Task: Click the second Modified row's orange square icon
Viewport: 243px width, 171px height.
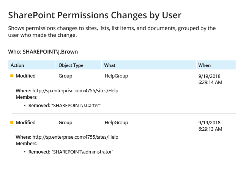Action: pyautogui.click(x=12, y=122)
